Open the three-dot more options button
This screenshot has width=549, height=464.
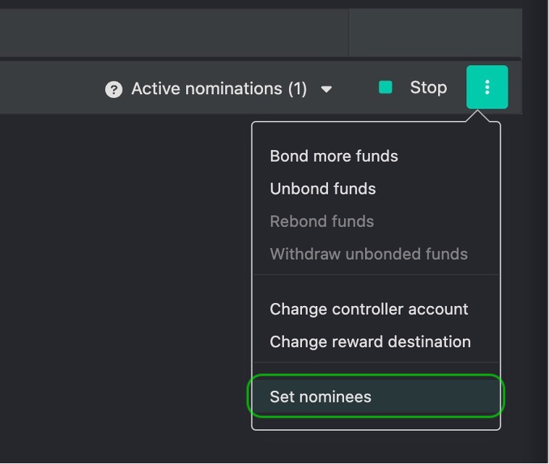point(487,87)
